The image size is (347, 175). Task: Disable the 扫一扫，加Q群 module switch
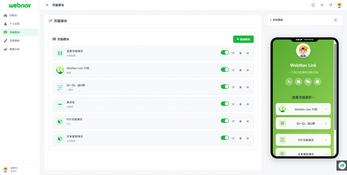coord(225,87)
